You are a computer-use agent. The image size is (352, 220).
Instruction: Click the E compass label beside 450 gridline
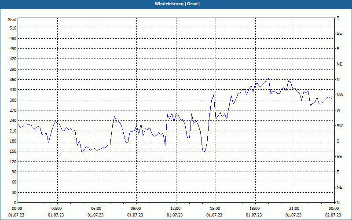pos(338,49)
